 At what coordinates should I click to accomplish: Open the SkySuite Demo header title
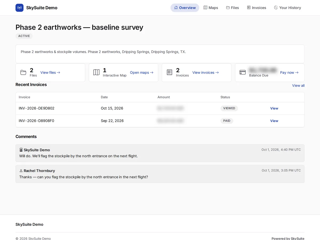(42, 8)
